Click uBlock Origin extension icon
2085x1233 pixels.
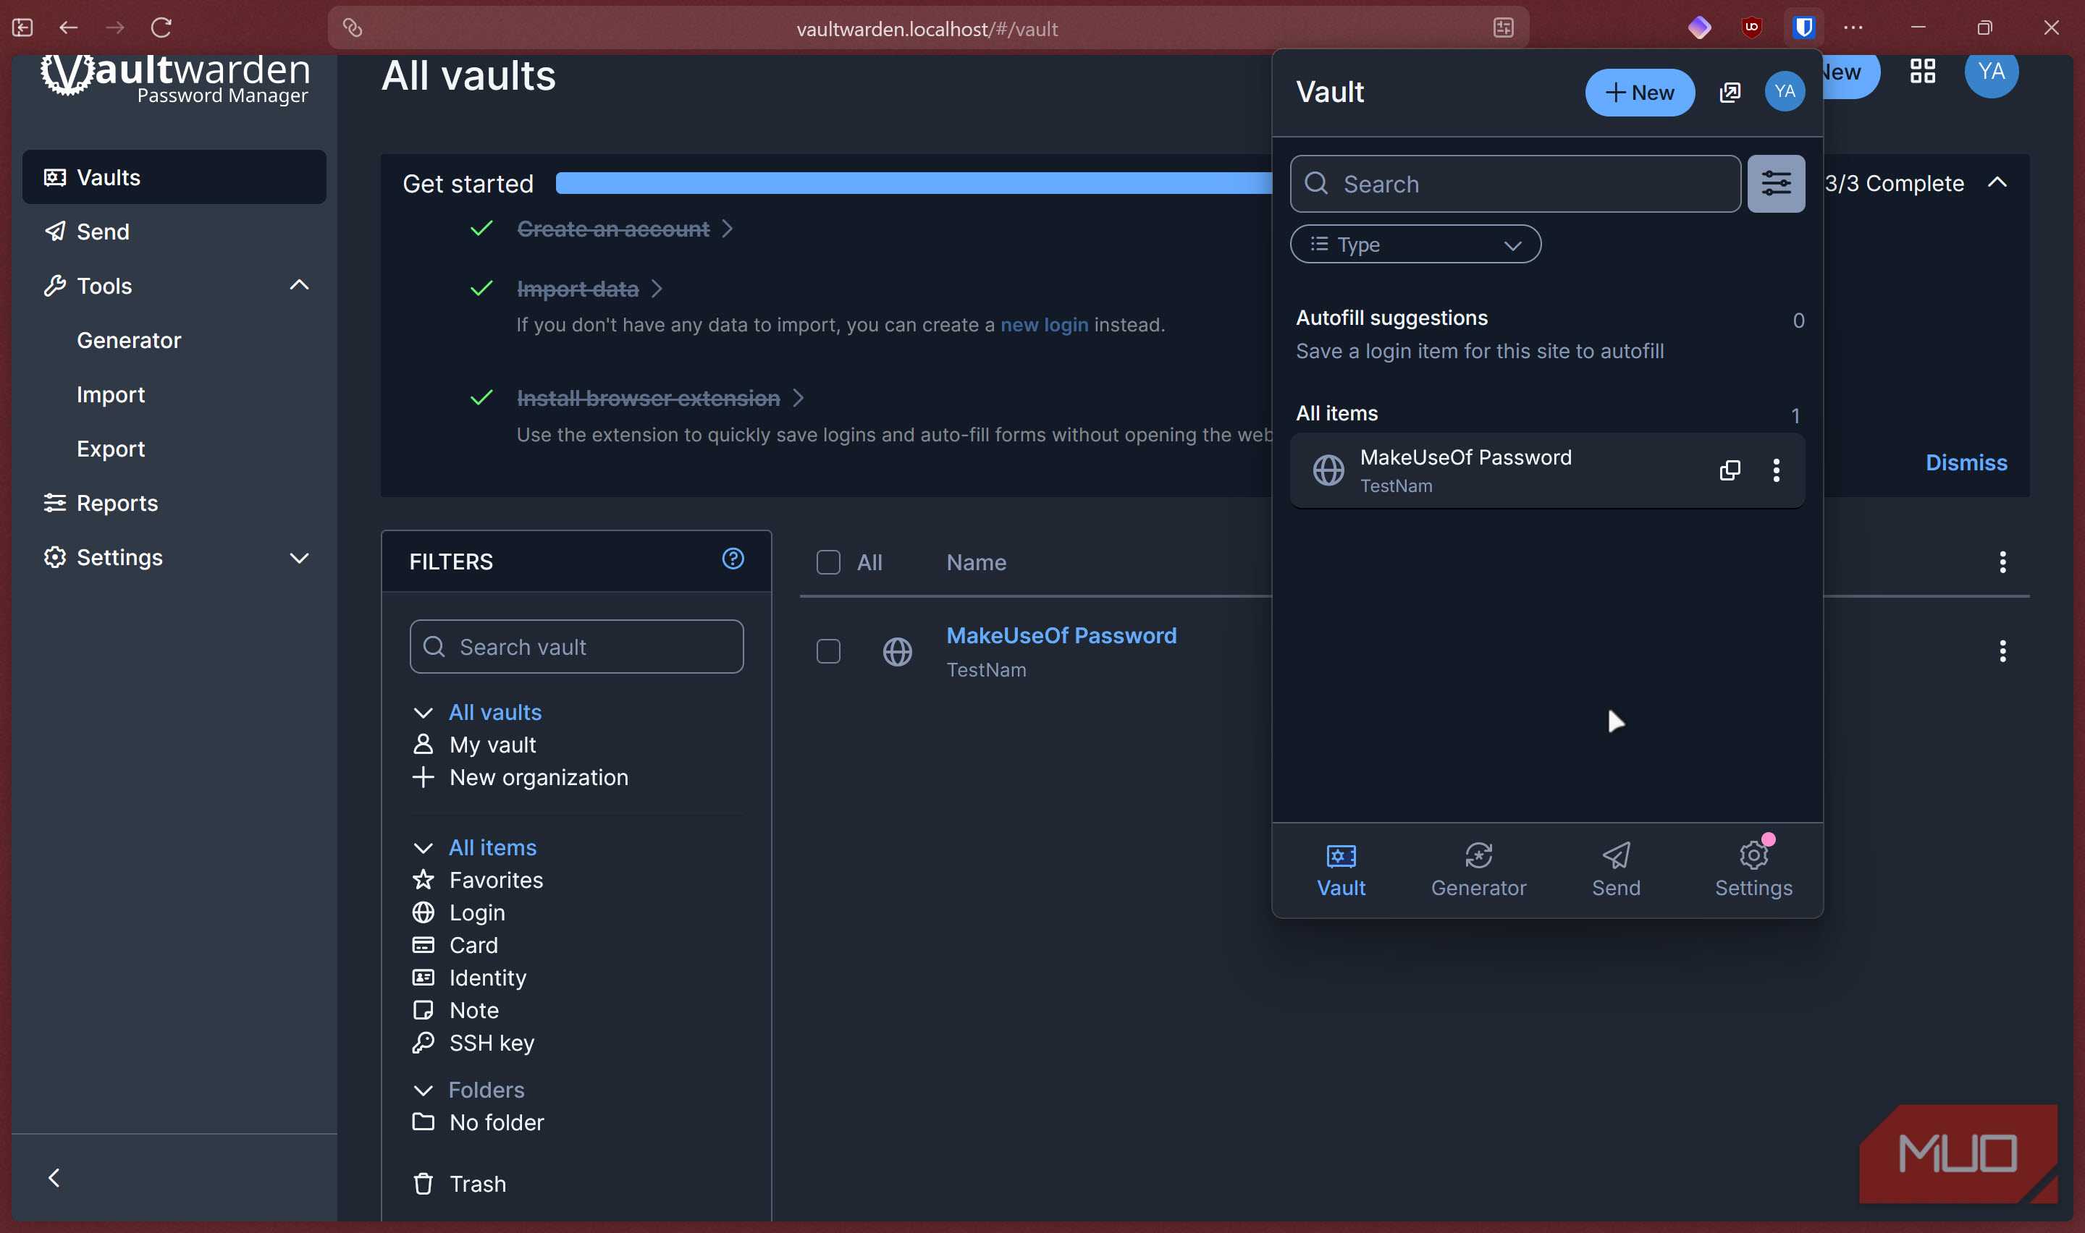pyautogui.click(x=1752, y=27)
